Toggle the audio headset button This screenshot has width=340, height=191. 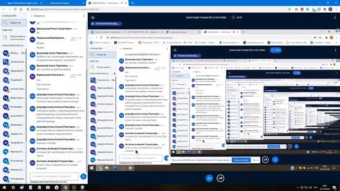click(209, 178)
